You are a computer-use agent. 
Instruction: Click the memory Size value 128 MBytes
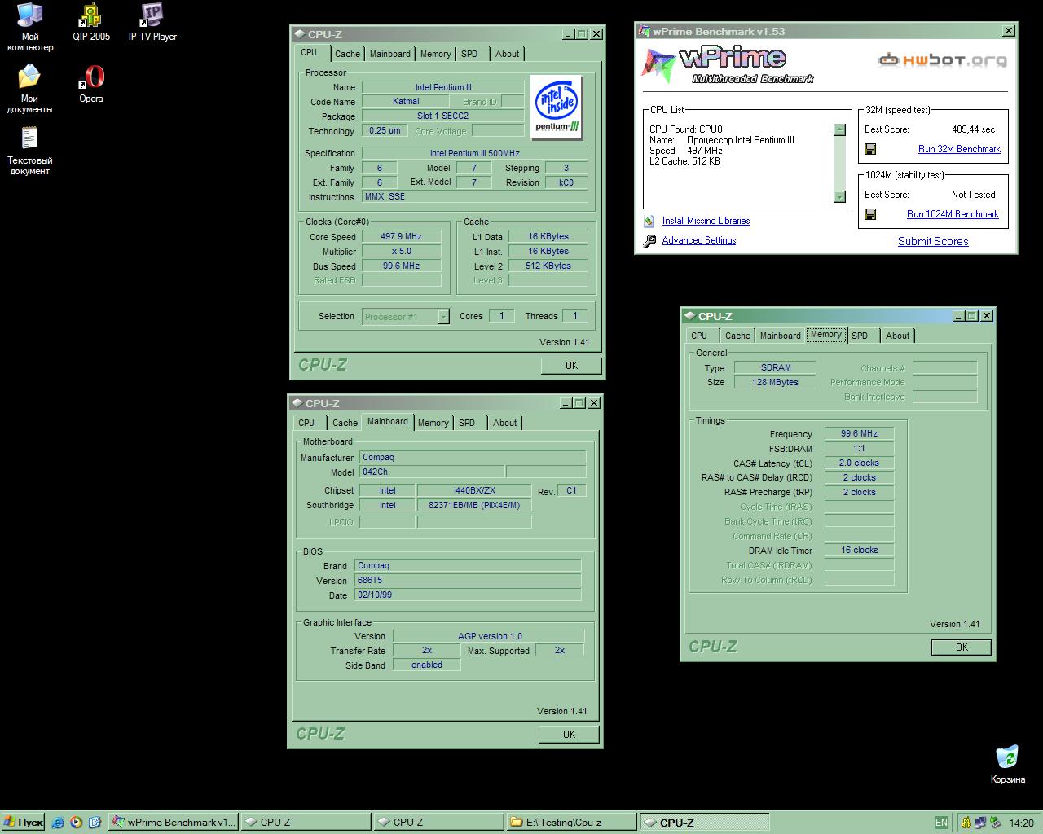pyautogui.click(x=775, y=382)
